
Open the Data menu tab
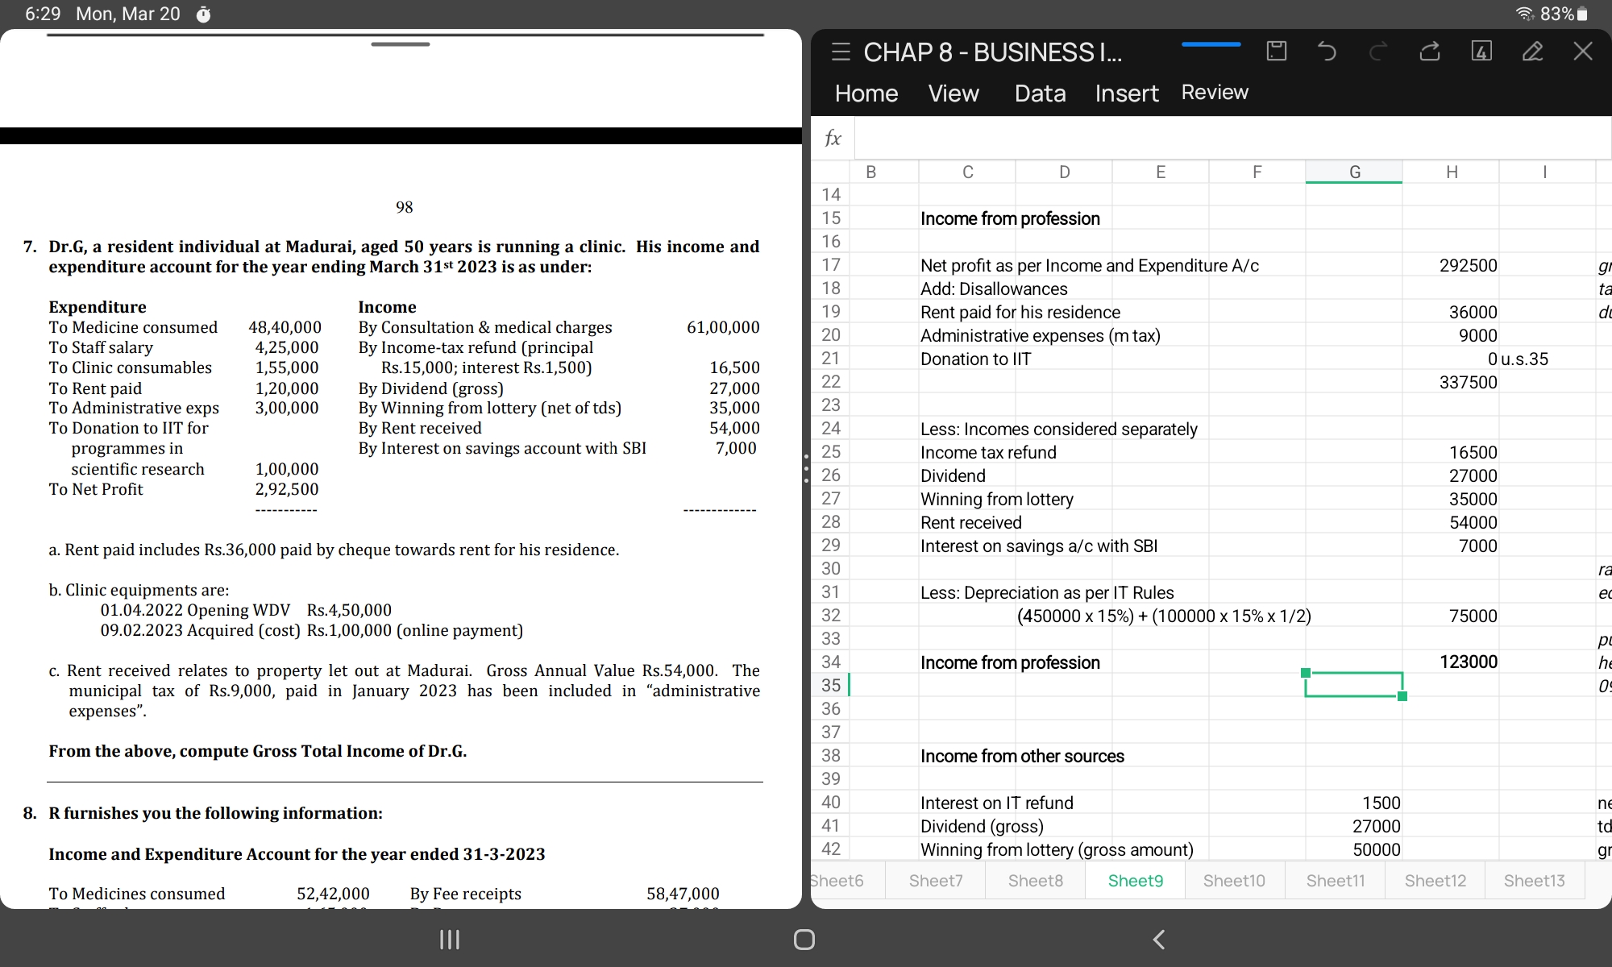(1040, 93)
